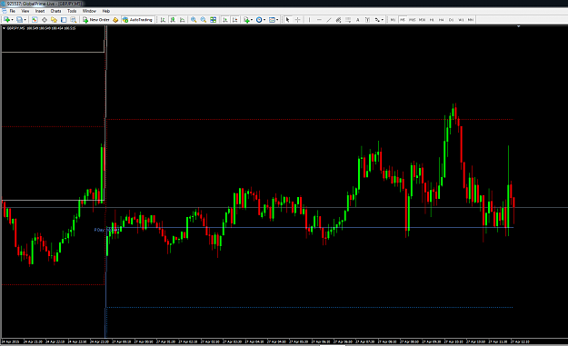The width and height of the screenshot is (568, 346).
Task: Zoom in on the chart
Action: pyautogui.click(x=194, y=20)
